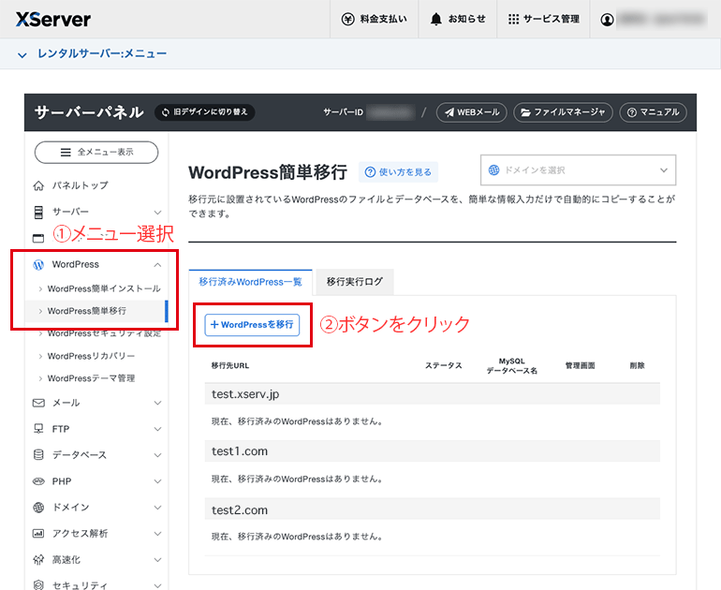Click the サーバー server icon
Image resolution: width=721 pixels, height=590 pixels.
(x=38, y=212)
